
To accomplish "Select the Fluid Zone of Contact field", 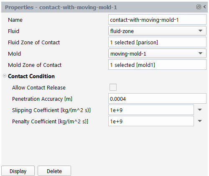I will tap(157, 42).
